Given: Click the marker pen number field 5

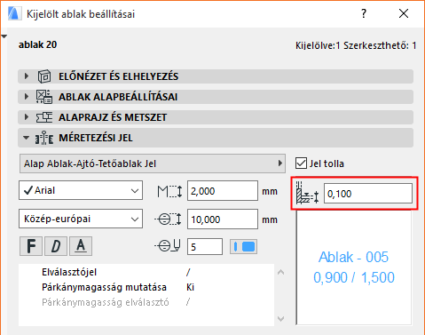Looking at the screenshot, I should pyautogui.click(x=205, y=246).
